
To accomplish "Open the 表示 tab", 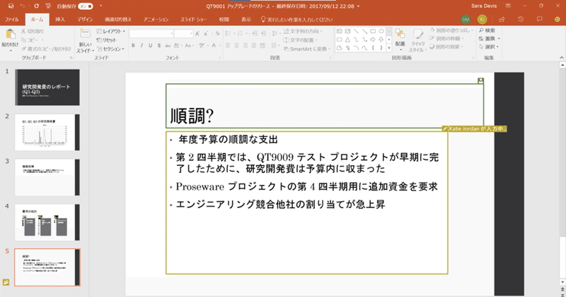I will [x=246, y=20].
